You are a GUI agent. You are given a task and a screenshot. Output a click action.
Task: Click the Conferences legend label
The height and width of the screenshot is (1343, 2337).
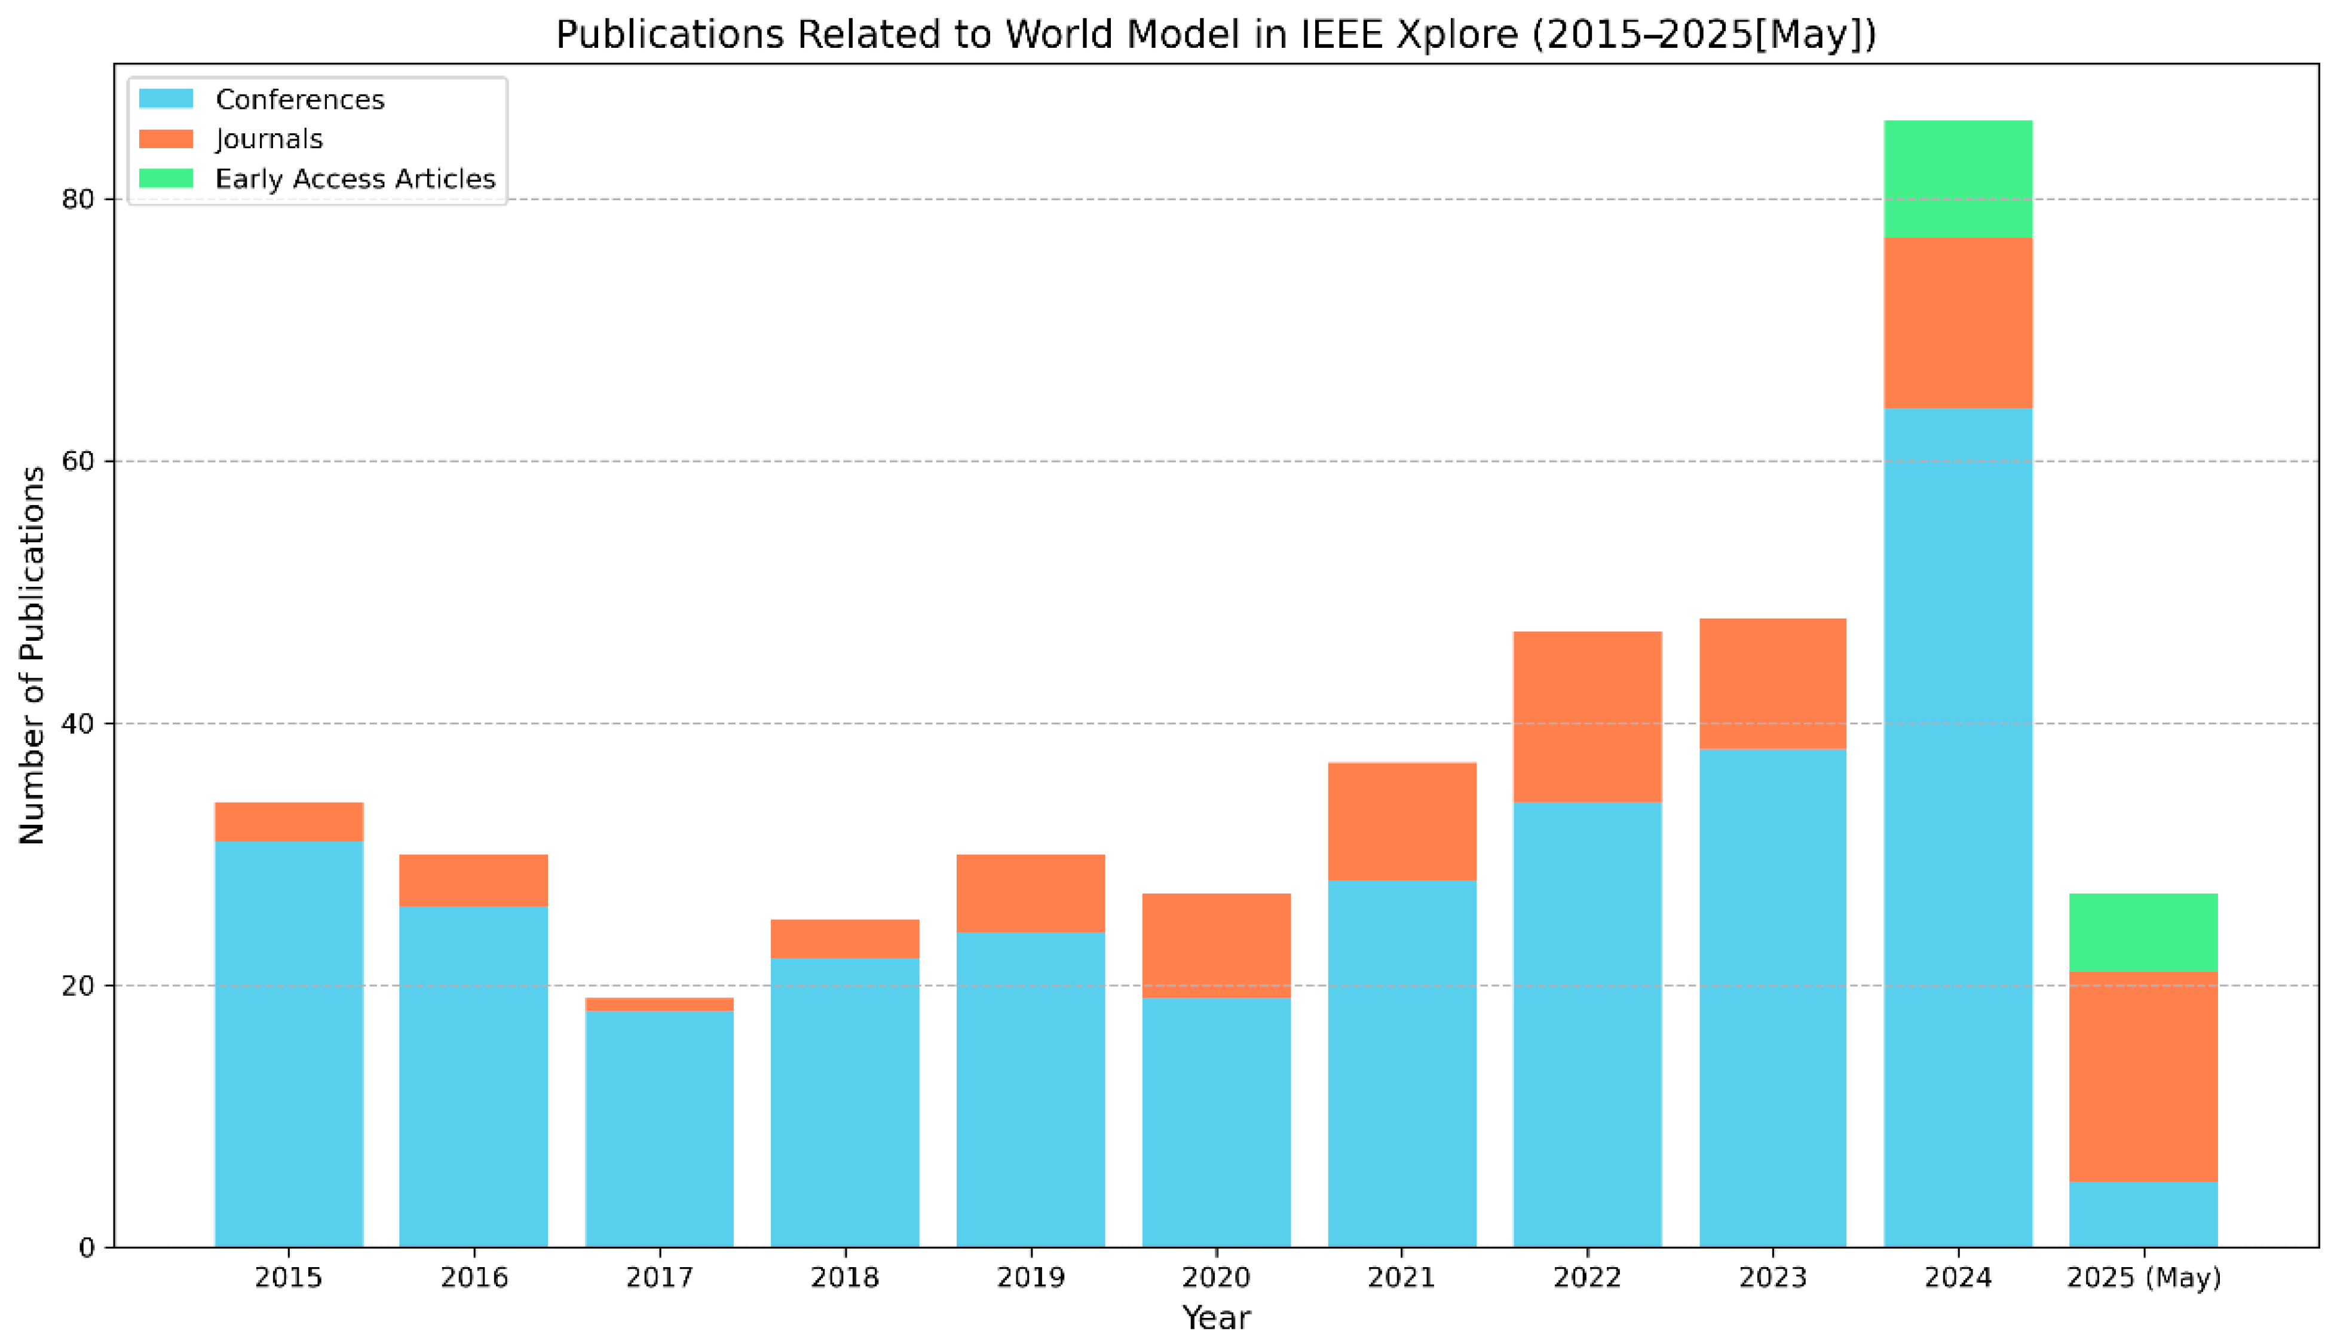tap(299, 100)
